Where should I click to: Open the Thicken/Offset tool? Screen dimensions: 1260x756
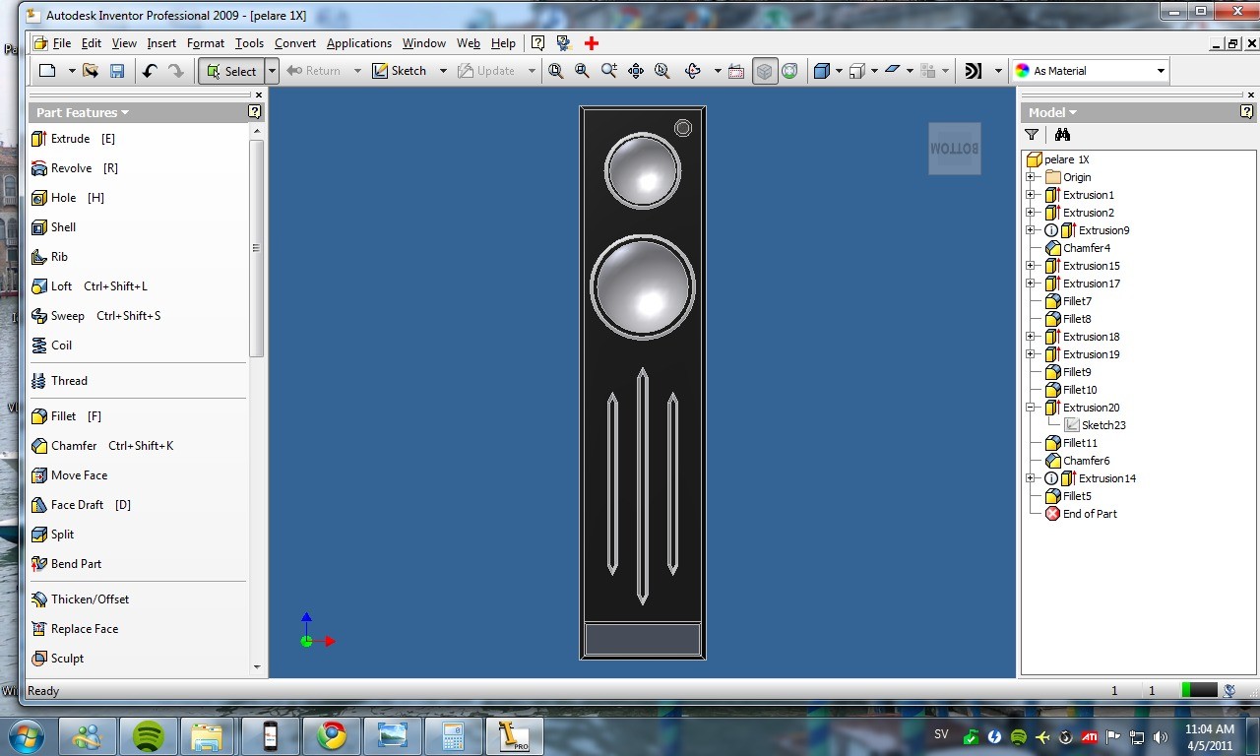(80, 599)
